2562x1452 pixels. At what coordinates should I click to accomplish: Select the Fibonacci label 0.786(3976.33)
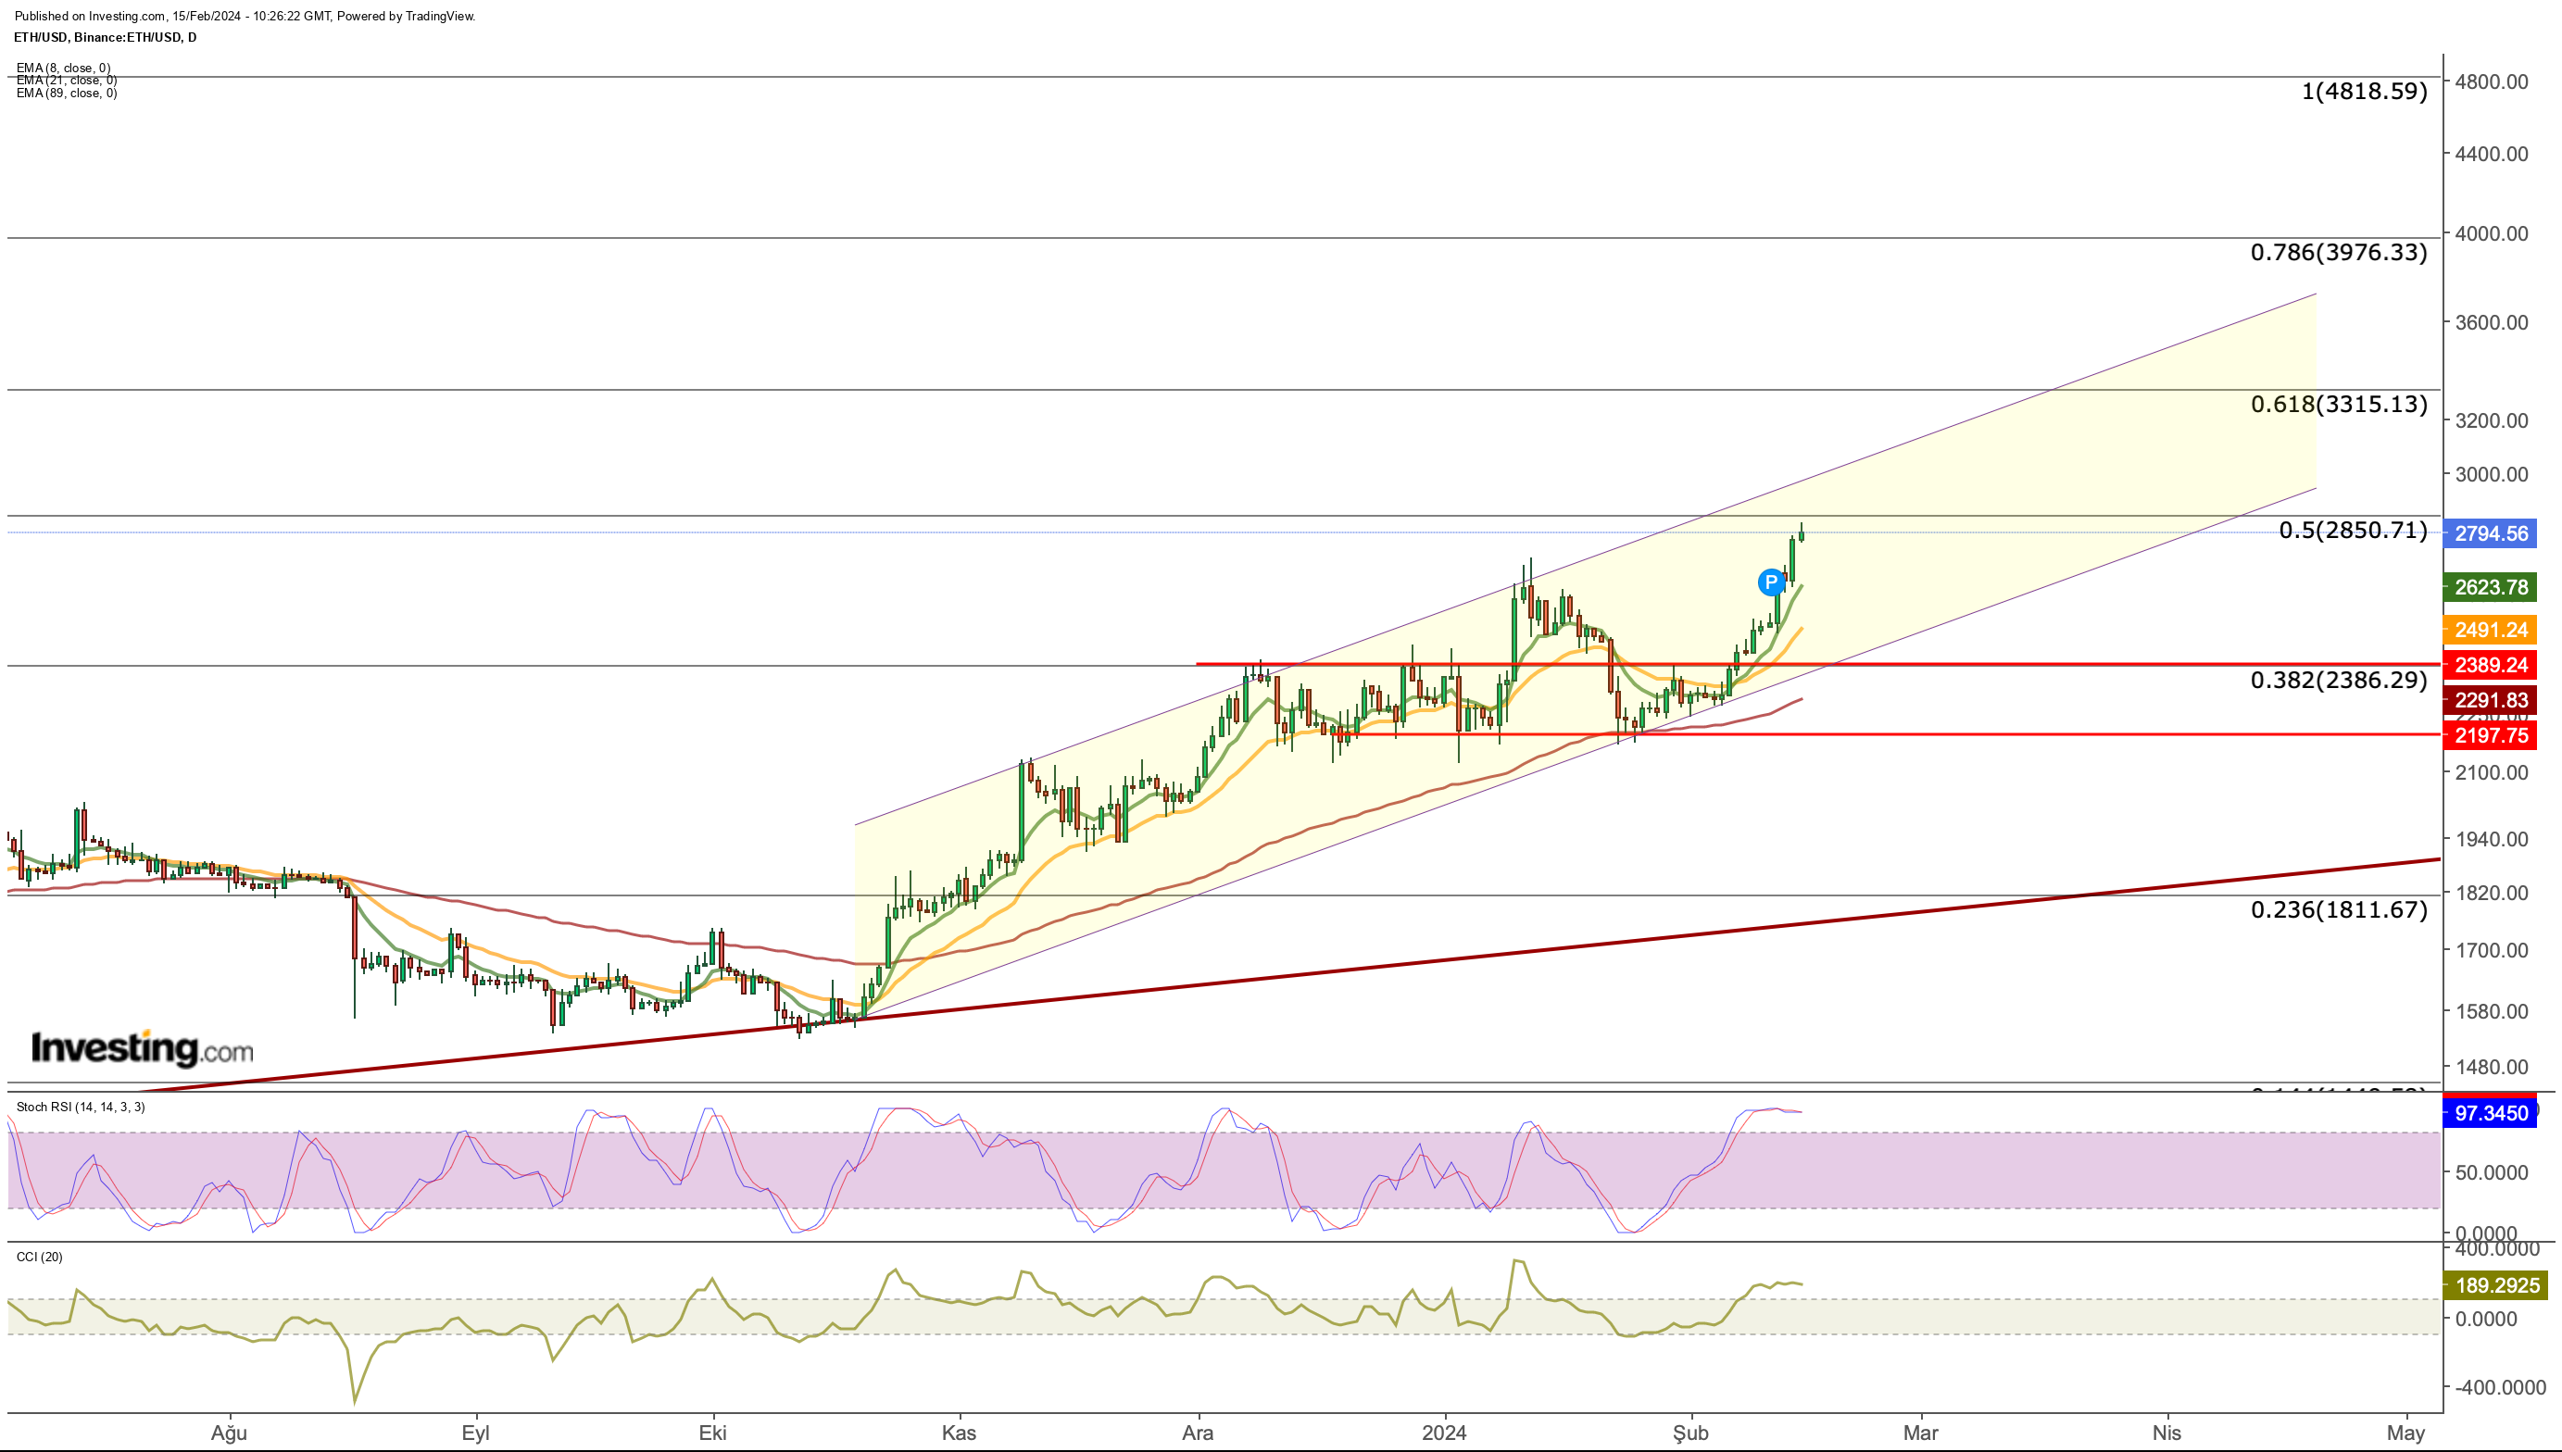[x=2339, y=252]
